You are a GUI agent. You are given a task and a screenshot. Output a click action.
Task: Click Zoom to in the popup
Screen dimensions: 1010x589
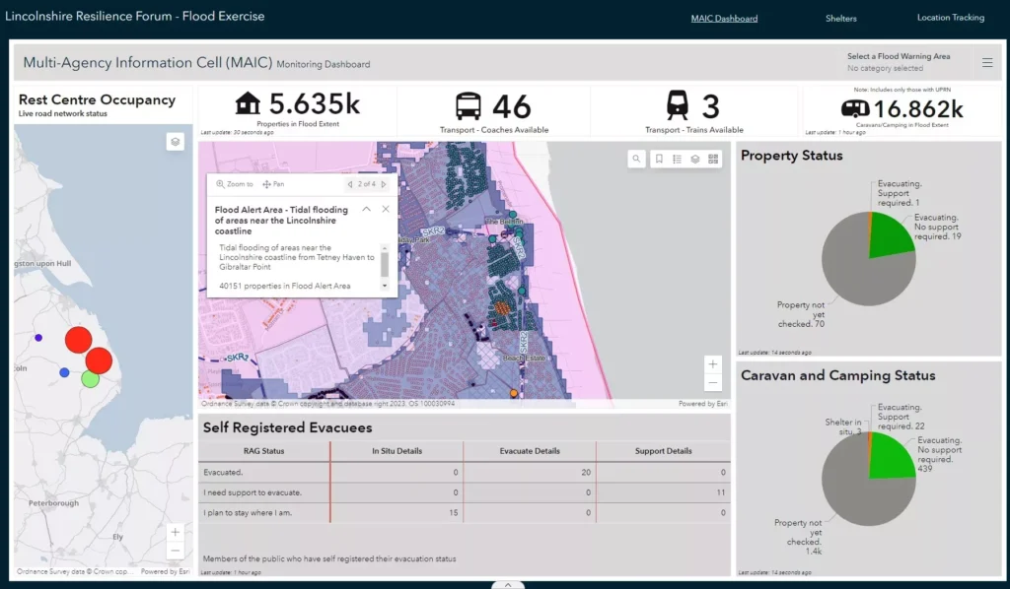point(234,184)
